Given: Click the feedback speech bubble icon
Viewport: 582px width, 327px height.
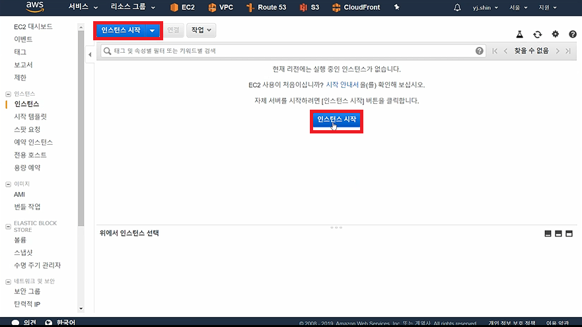Looking at the screenshot, I should (15, 322).
